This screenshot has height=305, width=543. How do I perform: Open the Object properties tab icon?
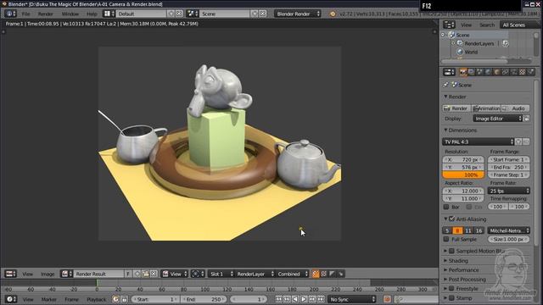[496, 72]
